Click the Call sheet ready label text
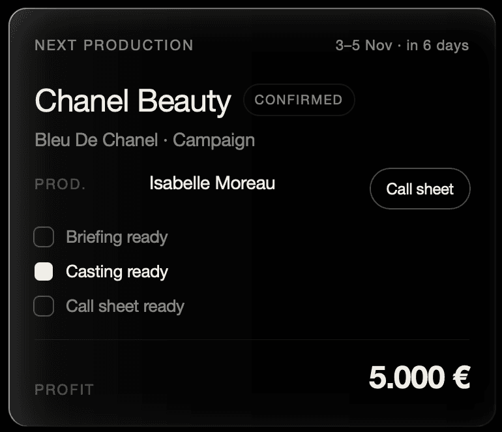The height and width of the screenshot is (432, 502). click(125, 306)
